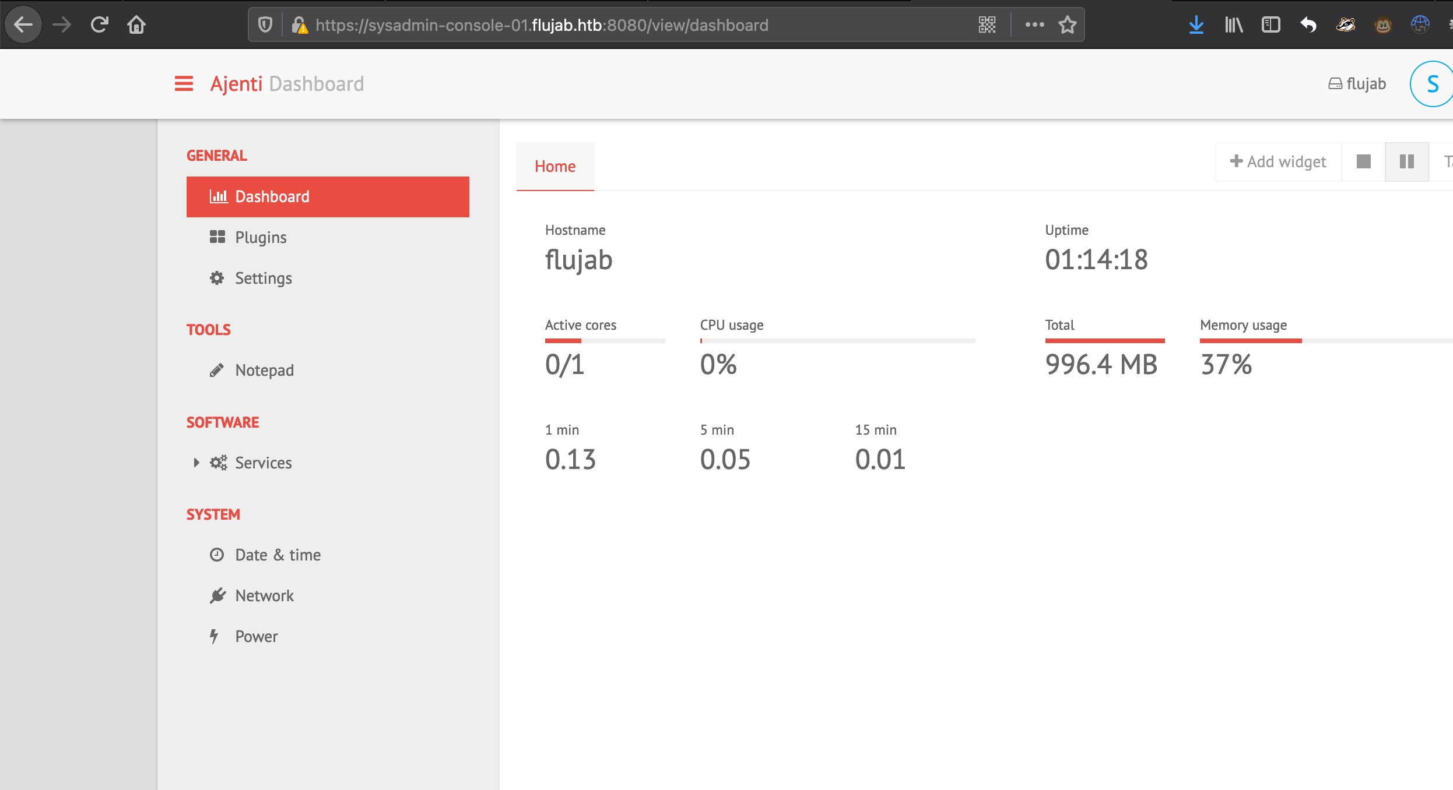The height and width of the screenshot is (790, 1453).
Task: Open Network configuration page
Action: pos(264,595)
